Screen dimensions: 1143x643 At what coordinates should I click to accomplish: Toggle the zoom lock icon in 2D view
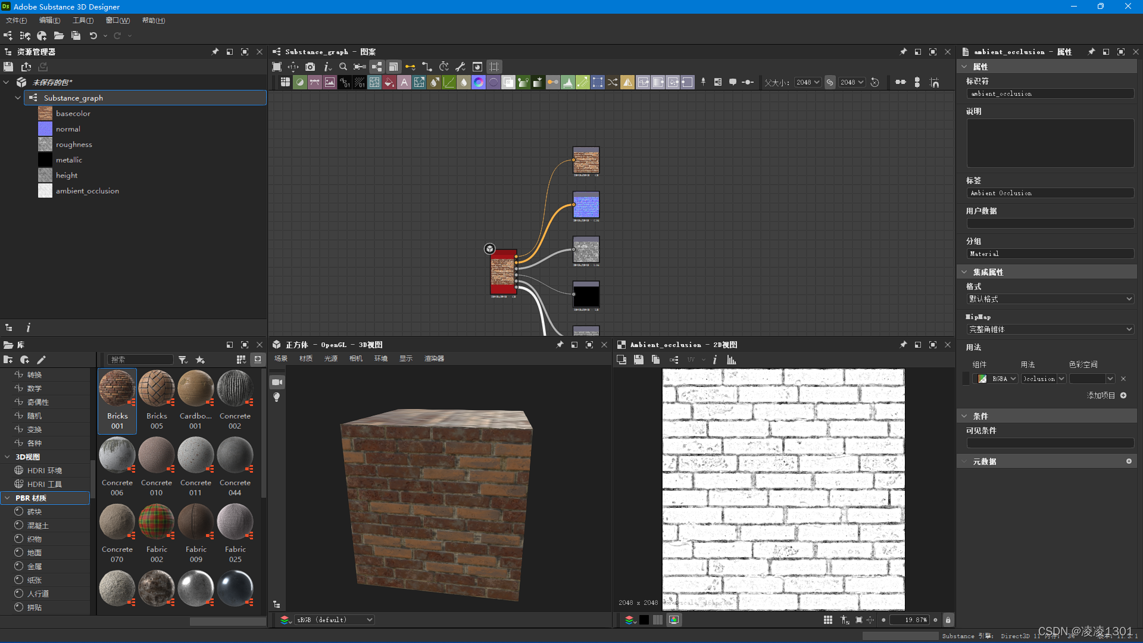click(948, 620)
